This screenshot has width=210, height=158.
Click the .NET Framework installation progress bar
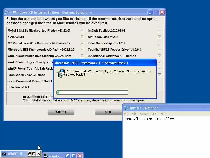coord(92,92)
